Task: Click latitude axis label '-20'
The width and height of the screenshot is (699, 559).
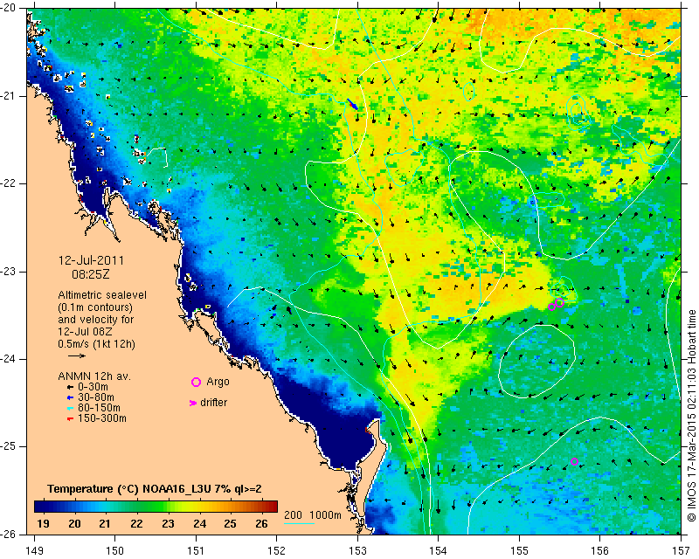Action: click(9, 9)
